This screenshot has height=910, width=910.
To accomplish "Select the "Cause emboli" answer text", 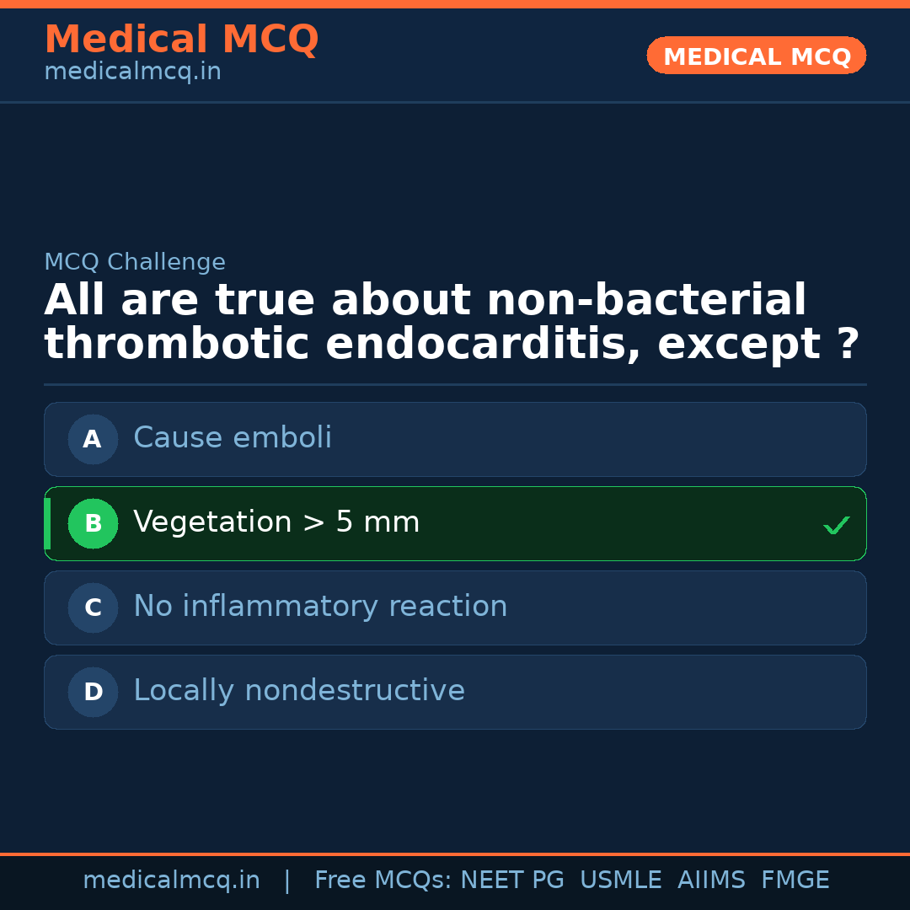I will click(x=233, y=438).
